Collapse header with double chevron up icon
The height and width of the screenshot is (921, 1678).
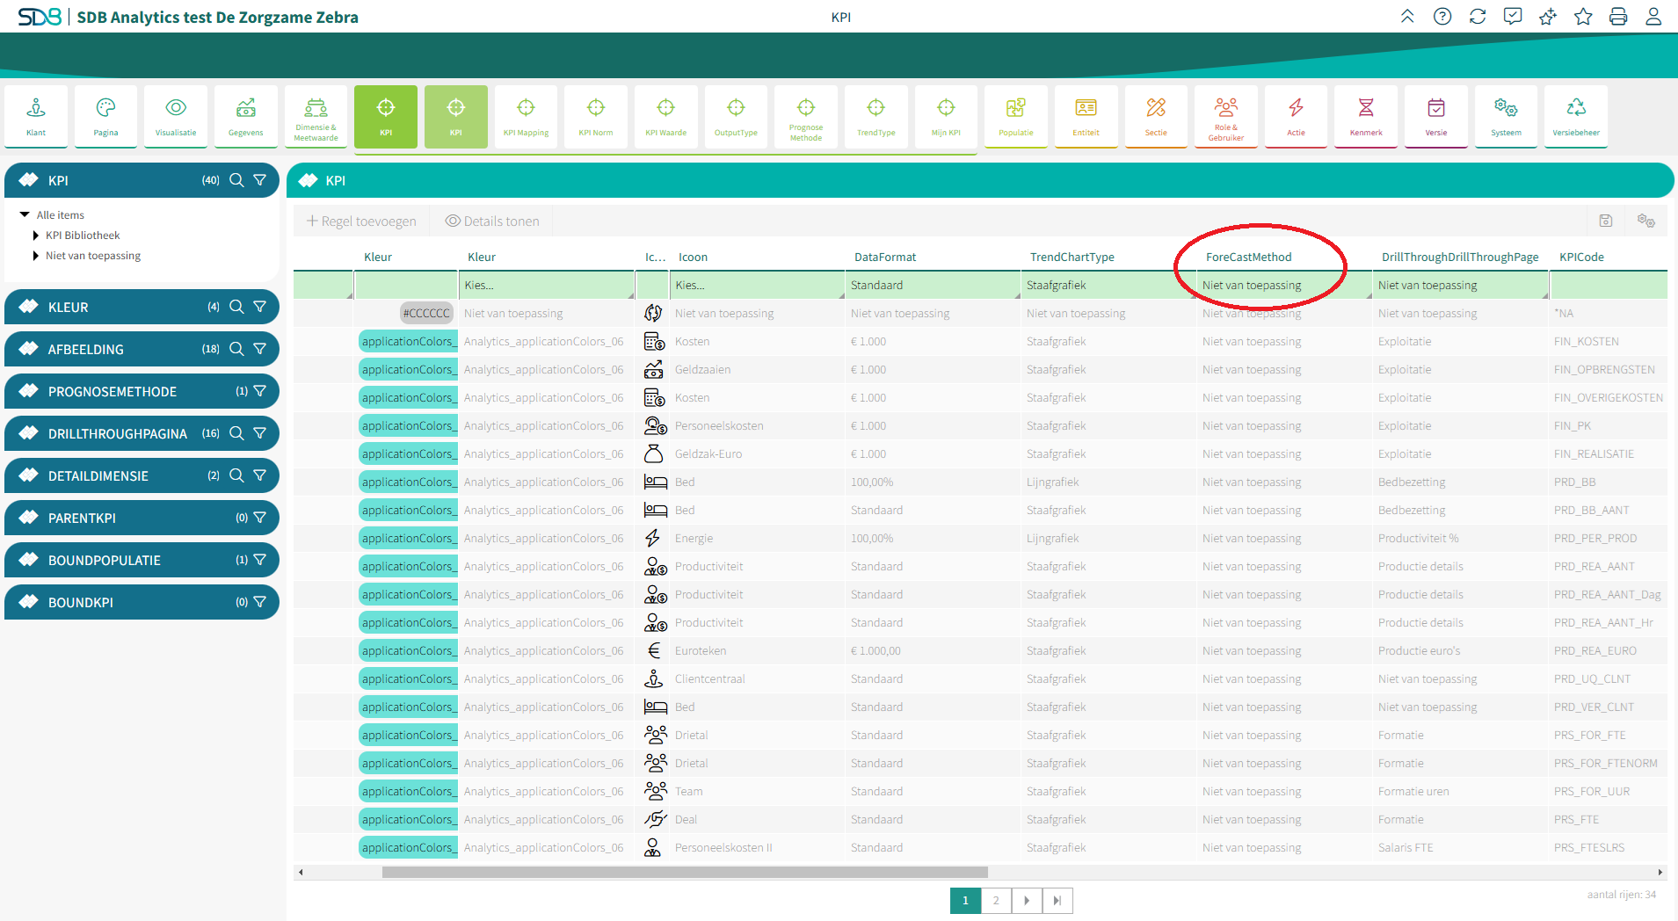click(x=1407, y=17)
